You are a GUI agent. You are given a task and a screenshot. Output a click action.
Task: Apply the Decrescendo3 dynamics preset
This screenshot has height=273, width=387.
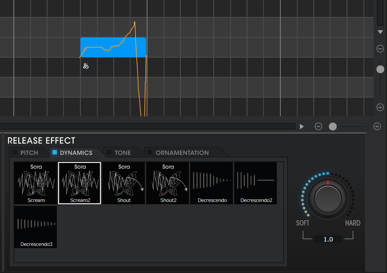36,227
